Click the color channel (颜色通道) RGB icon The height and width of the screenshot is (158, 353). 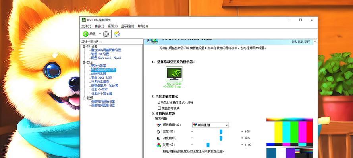coord(159,125)
